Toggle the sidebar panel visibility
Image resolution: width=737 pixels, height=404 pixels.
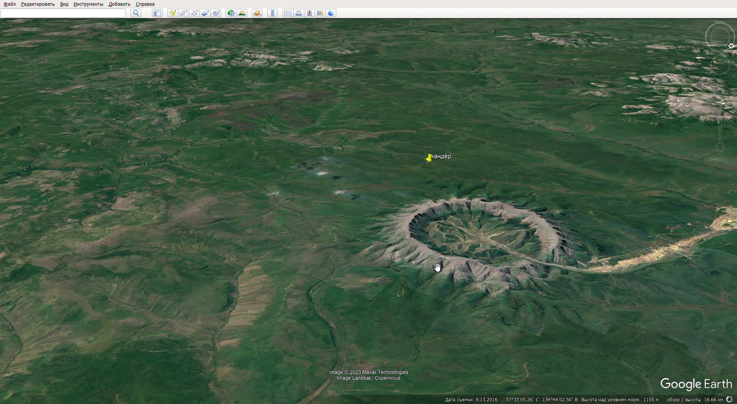point(157,13)
